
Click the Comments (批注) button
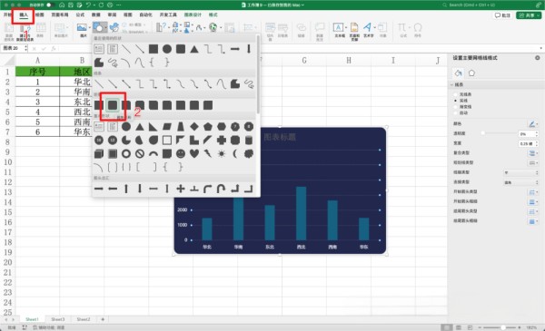tap(502, 15)
